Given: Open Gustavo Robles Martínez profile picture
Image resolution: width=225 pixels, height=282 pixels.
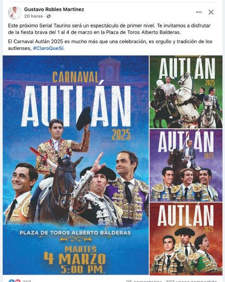Looking at the screenshot, I should coord(15,13).
